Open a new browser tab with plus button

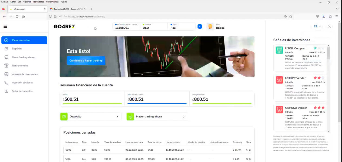click(x=91, y=9)
